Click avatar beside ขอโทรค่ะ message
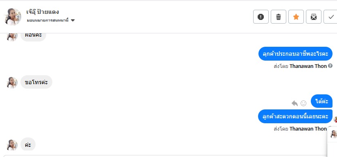Image resolution: width=337 pixels, height=157 pixels. click(x=12, y=83)
